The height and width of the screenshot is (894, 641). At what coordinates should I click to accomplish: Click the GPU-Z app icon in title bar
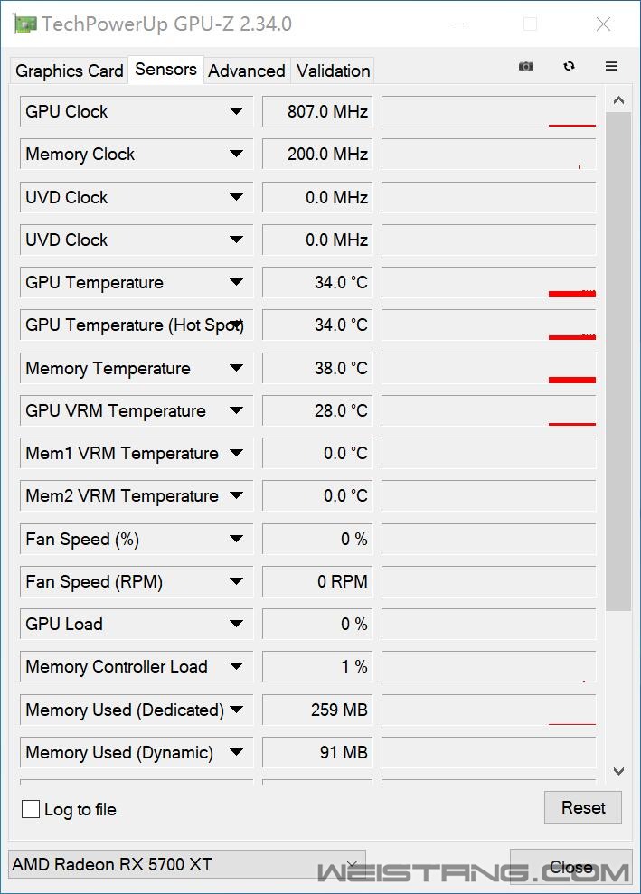coord(24,24)
